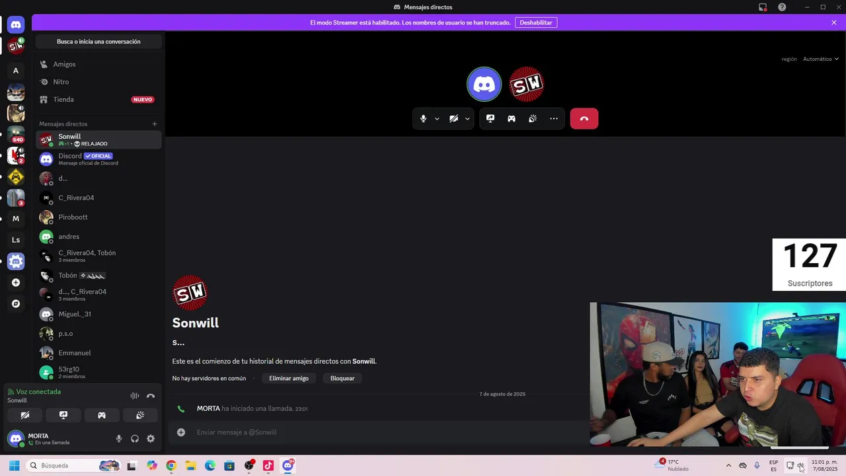Open Chrome from taskbar
Viewport: 846px width, 476px height.
coord(171,465)
